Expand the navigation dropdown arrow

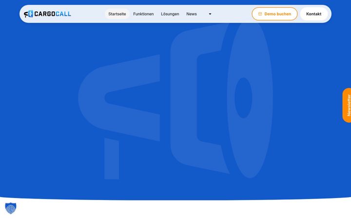coord(210,14)
